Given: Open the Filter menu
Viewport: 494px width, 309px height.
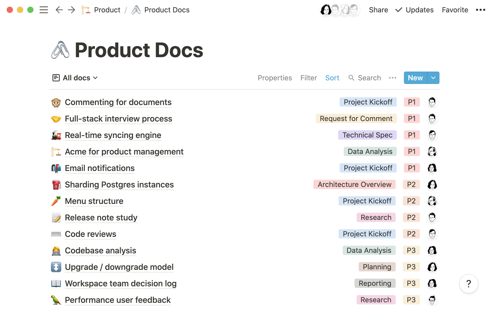Looking at the screenshot, I should tap(308, 78).
